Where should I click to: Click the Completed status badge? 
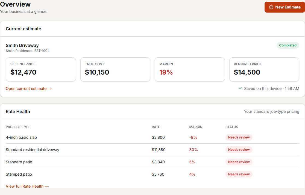click(288, 45)
